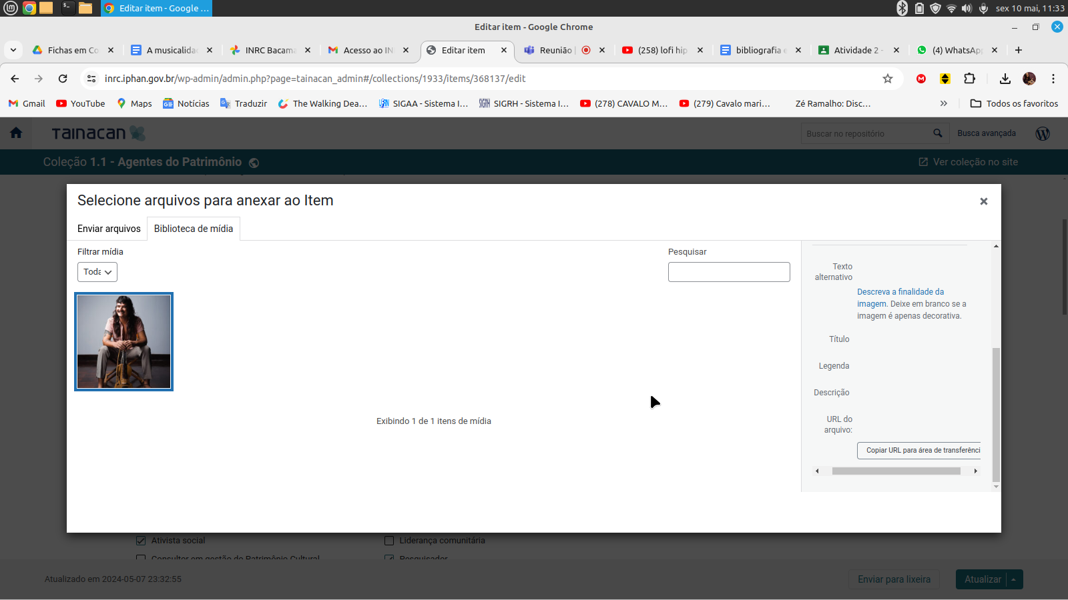Open a new Chrome tab
The height and width of the screenshot is (600, 1068).
pos(1019,50)
